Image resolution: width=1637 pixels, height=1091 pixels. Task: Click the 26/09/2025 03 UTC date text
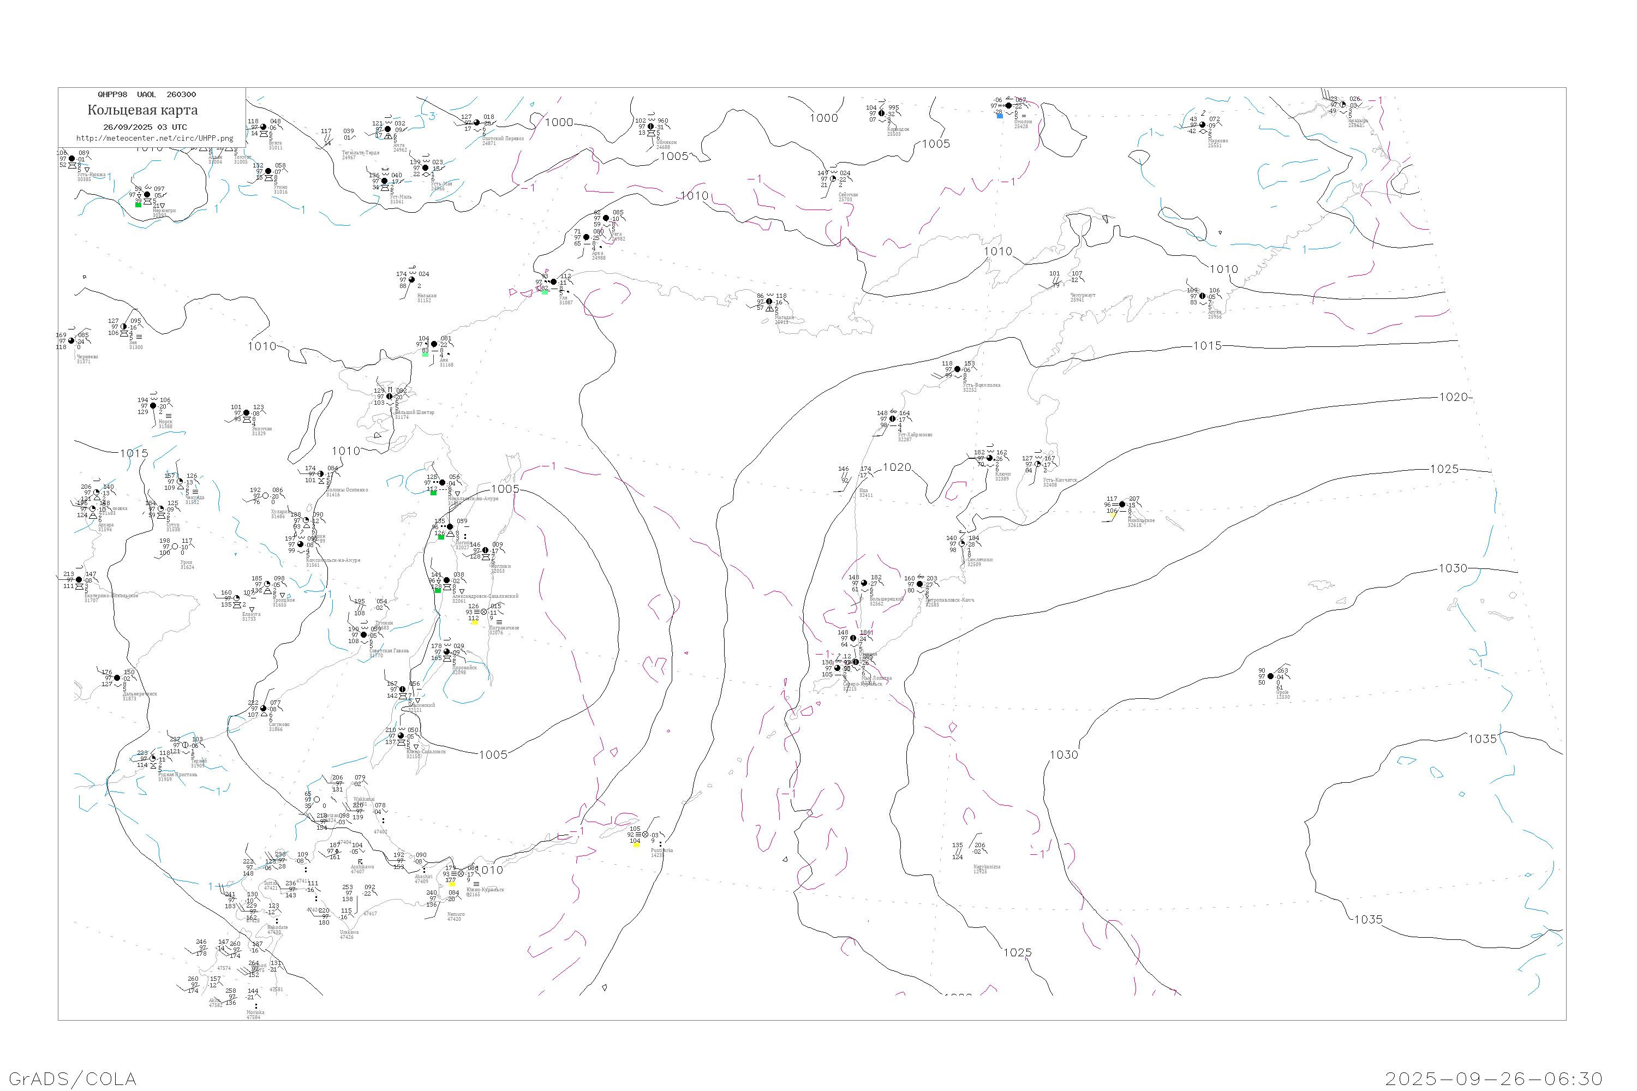pyautogui.click(x=145, y=127)
